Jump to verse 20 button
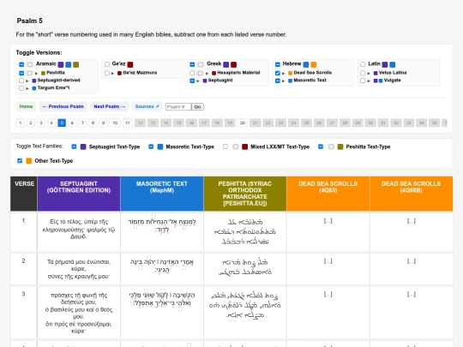Screen dimensions: 463x347 click(x=243, y=123)
